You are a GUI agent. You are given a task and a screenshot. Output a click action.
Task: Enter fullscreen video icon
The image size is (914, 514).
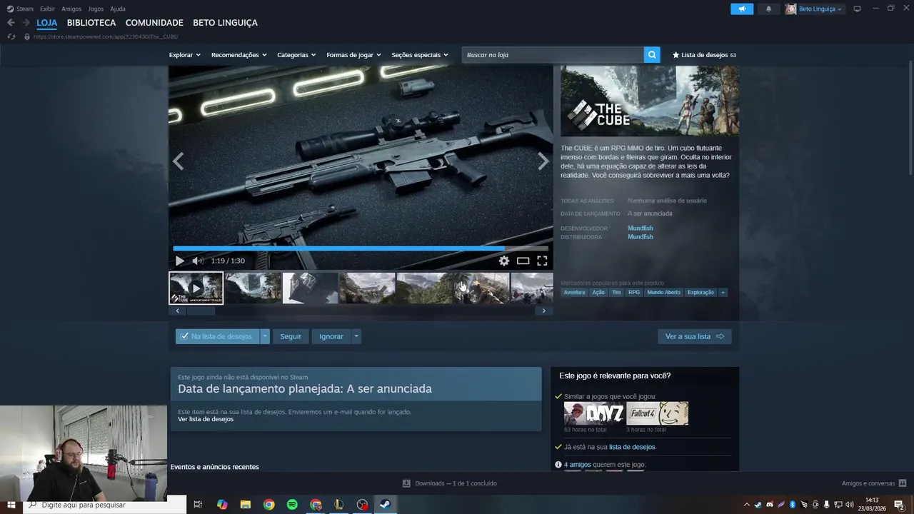click(542, 261)
